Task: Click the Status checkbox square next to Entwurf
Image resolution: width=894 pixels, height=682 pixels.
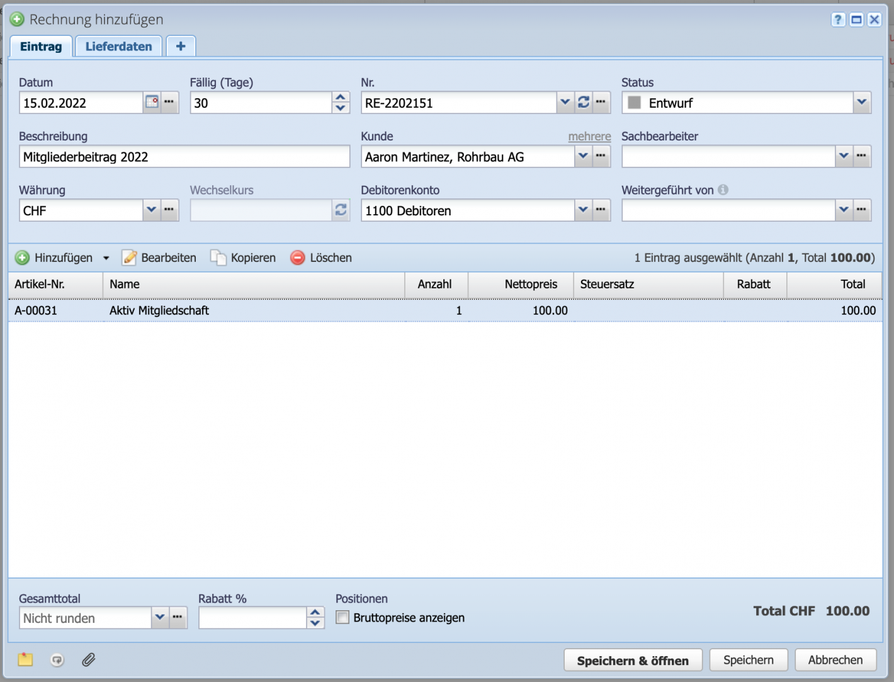Action: (635, 102)
